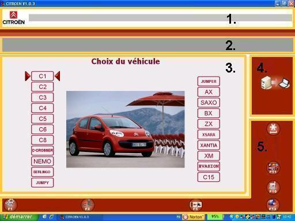Open the Norton tray item

pyautogui.click(x=194, y=217)
